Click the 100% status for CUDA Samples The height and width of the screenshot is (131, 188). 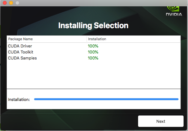point(93,58)
